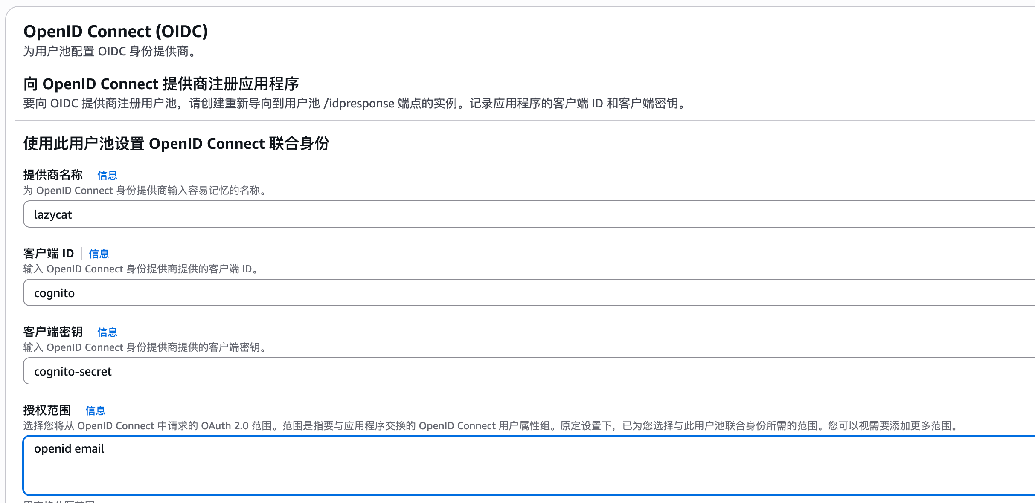Open the 信息 link beside 授权范围

pos(95,410)
